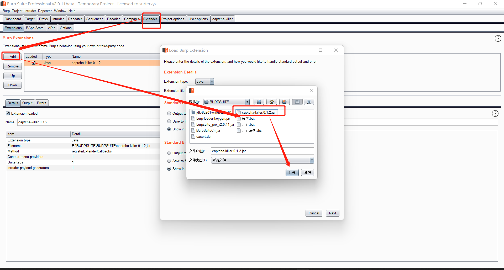Image resolution: width=504 pixels, height=270 pixels.
Task: Move extension Up in list
Action: click(13, 76)
